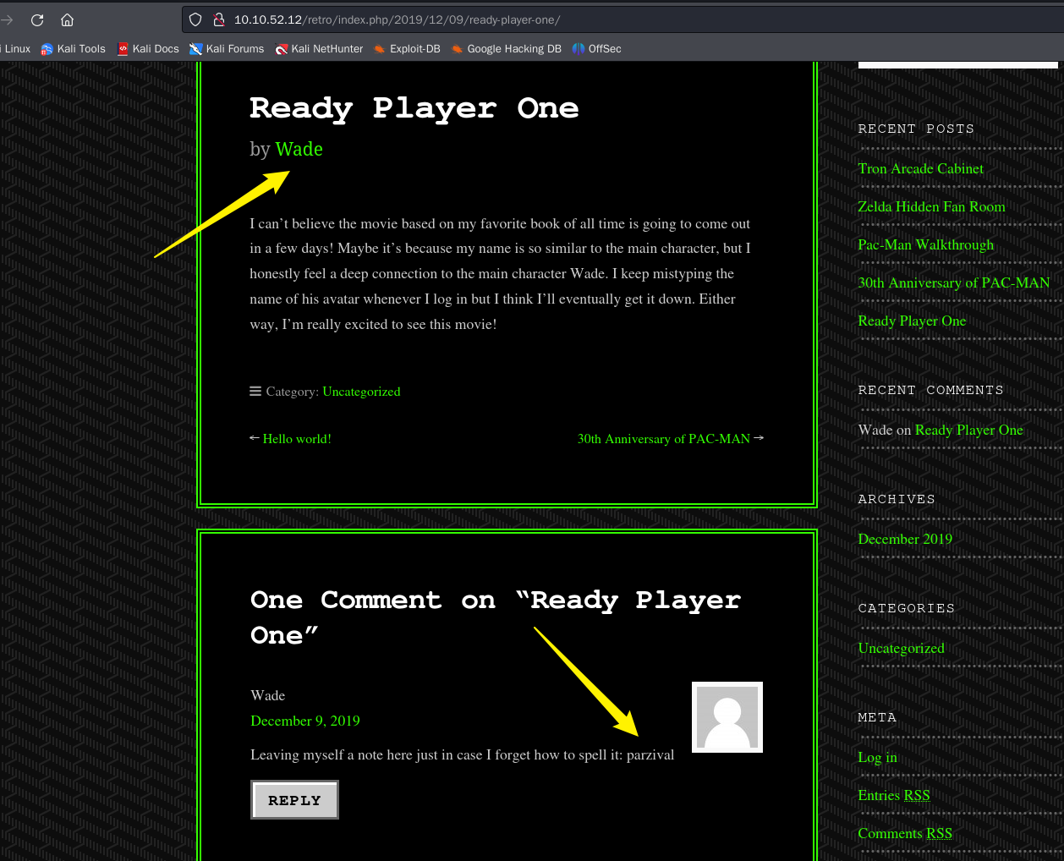Open recent post Zelda Hidden Fan Room

point(931,206)
